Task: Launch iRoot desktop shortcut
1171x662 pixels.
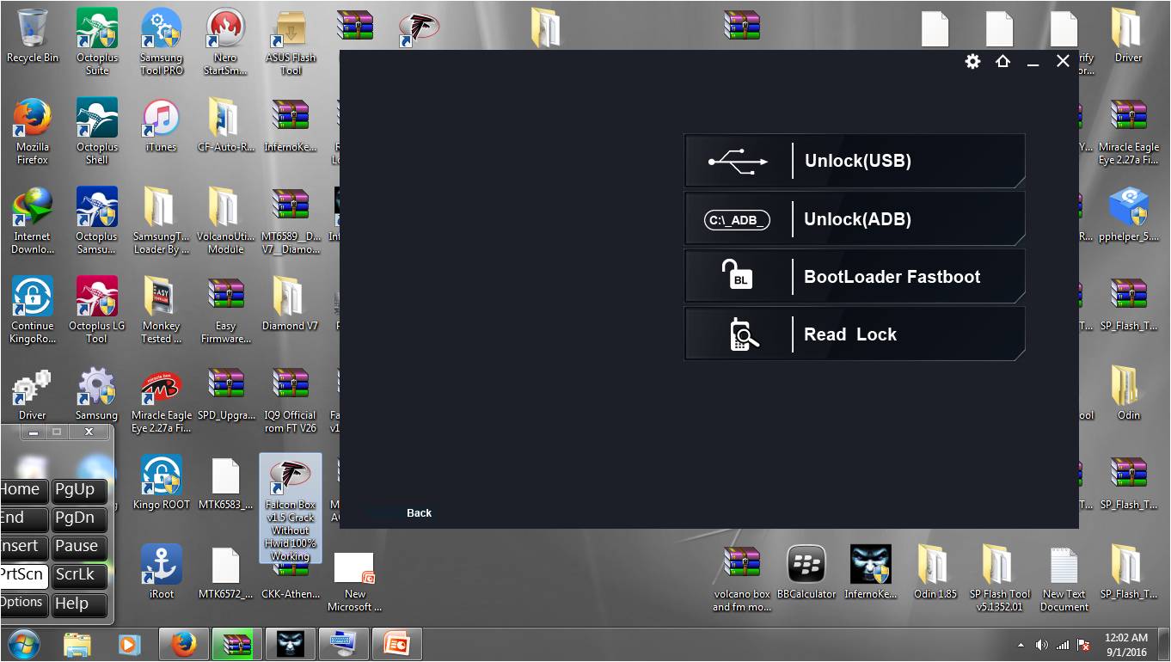Action: 161,573
